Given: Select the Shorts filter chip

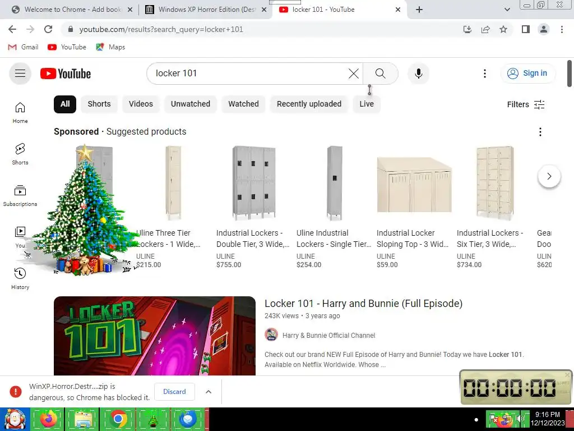Looking at the screenshot, I should pos(99,104).
